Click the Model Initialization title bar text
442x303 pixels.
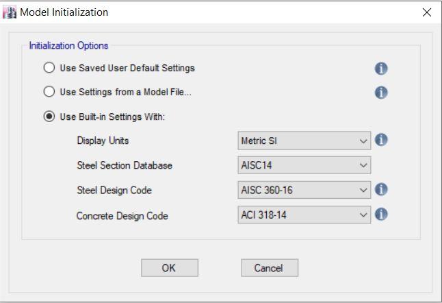(64, 12)
